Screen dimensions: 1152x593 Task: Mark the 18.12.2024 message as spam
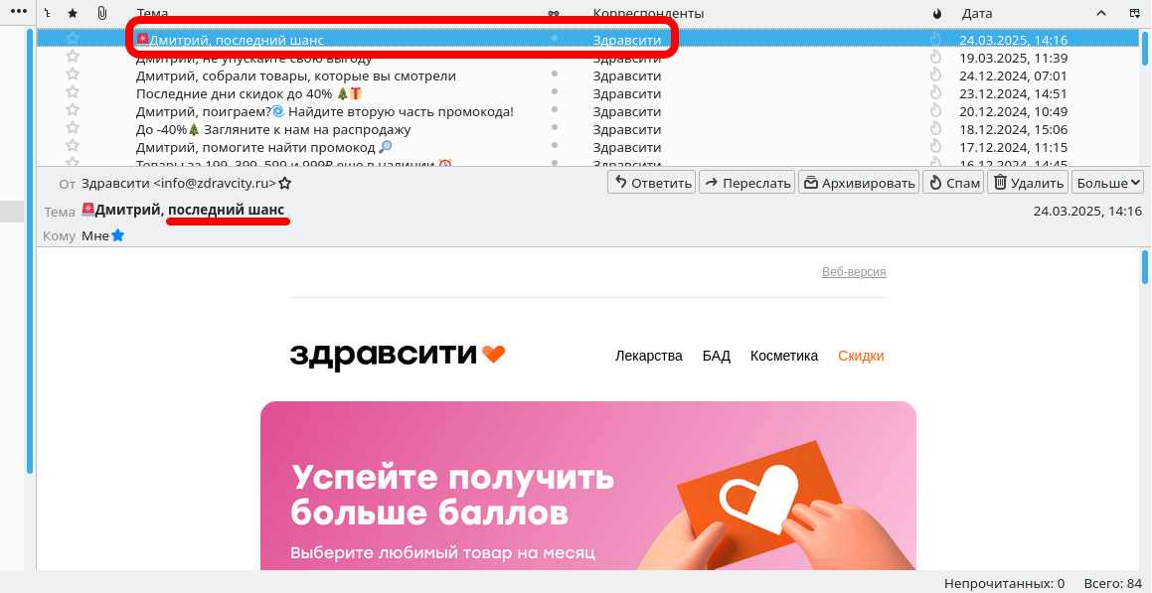coord(936,128)
